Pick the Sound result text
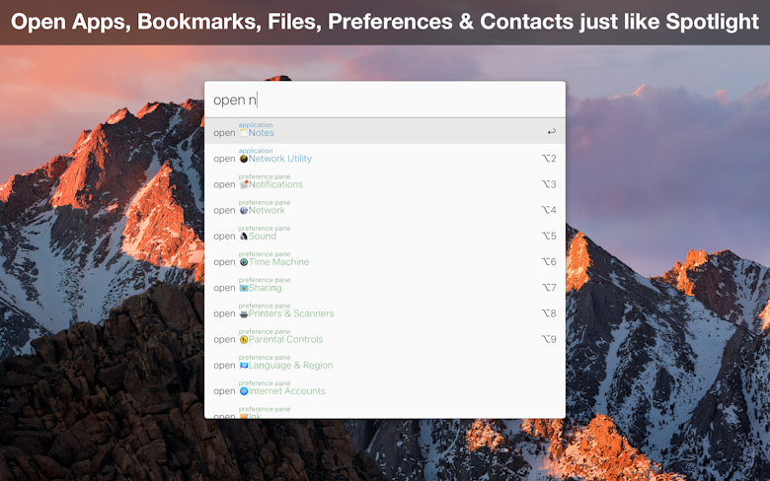Viewport: 770px width, 481px height. (263, 237)
